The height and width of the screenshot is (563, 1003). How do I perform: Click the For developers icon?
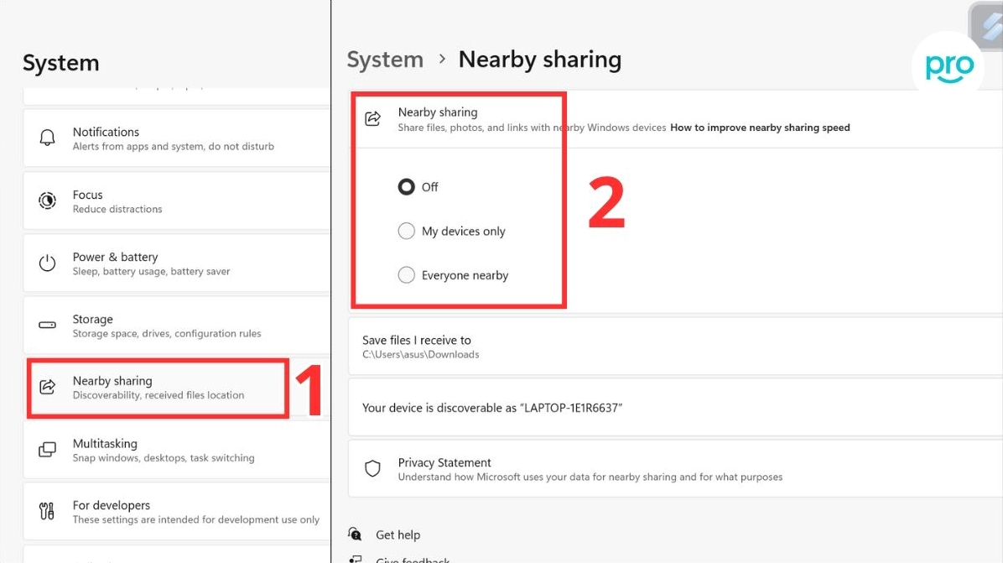pos(45,511)
